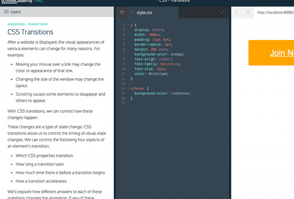
Task: Expand the editor to fullscreen
Action: tap(223, 12)
